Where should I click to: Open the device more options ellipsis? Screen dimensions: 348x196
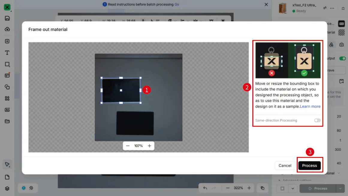pyautogui.click(x=332, y=8)
